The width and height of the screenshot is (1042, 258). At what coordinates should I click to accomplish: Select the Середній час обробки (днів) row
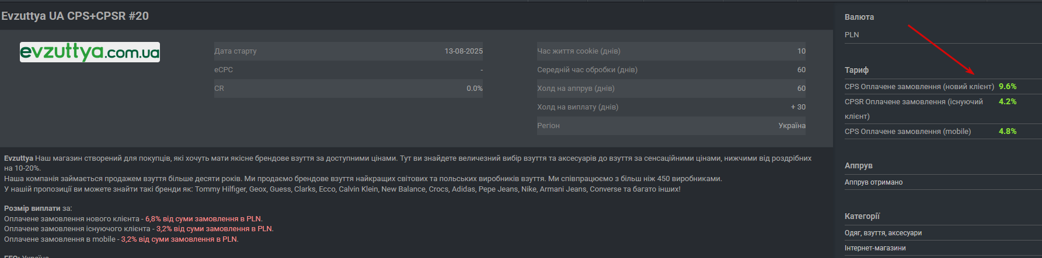[x=671, y=70]
